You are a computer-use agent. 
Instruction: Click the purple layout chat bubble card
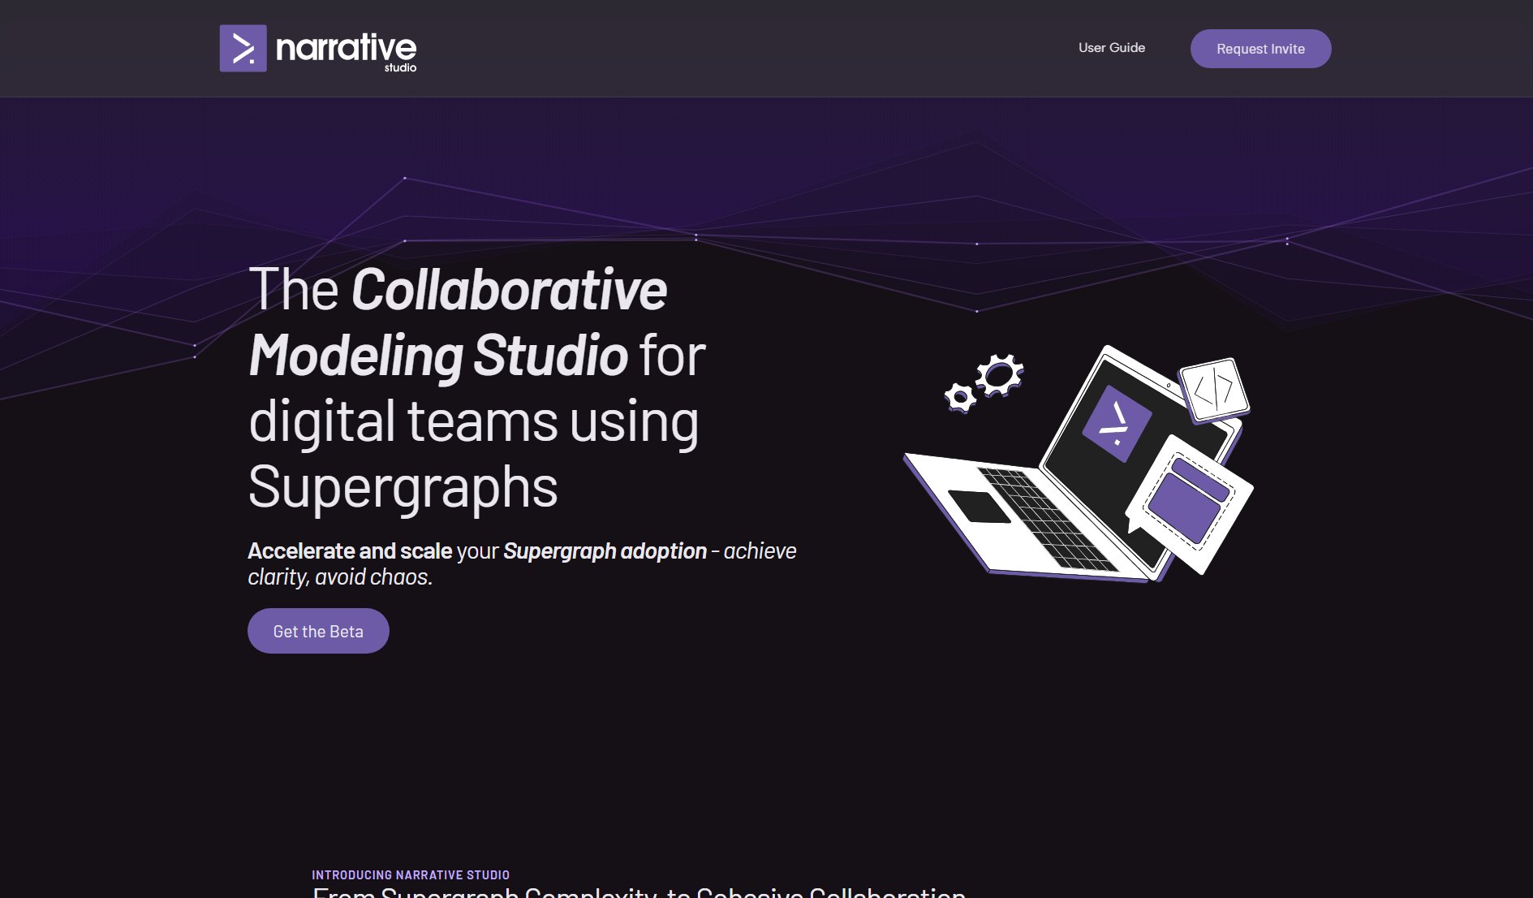[x=1191, y=503]
